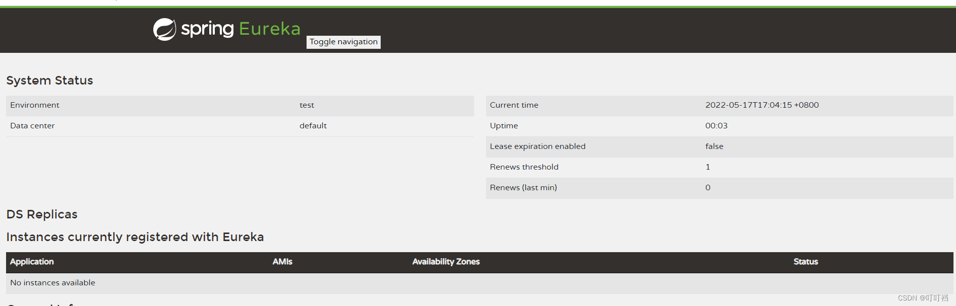
Task: Select the timestamp 2022-05-17T17:04:15 +0800
Action: click(762, 105)
